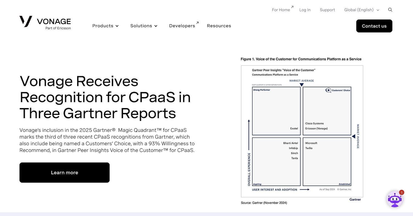Click the 'Source: Gartner (November 2024)' caption
413x216 pixels.
coord(264,203)
